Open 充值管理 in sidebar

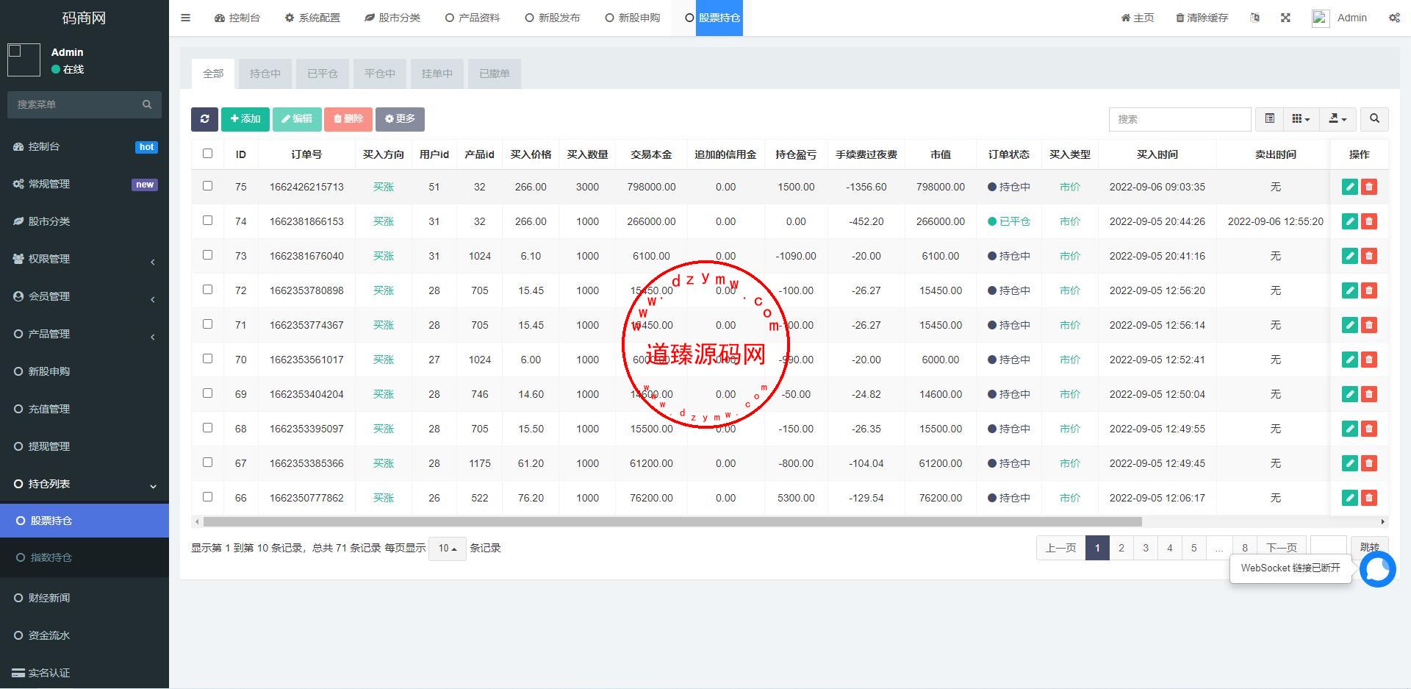pos(85,409)
